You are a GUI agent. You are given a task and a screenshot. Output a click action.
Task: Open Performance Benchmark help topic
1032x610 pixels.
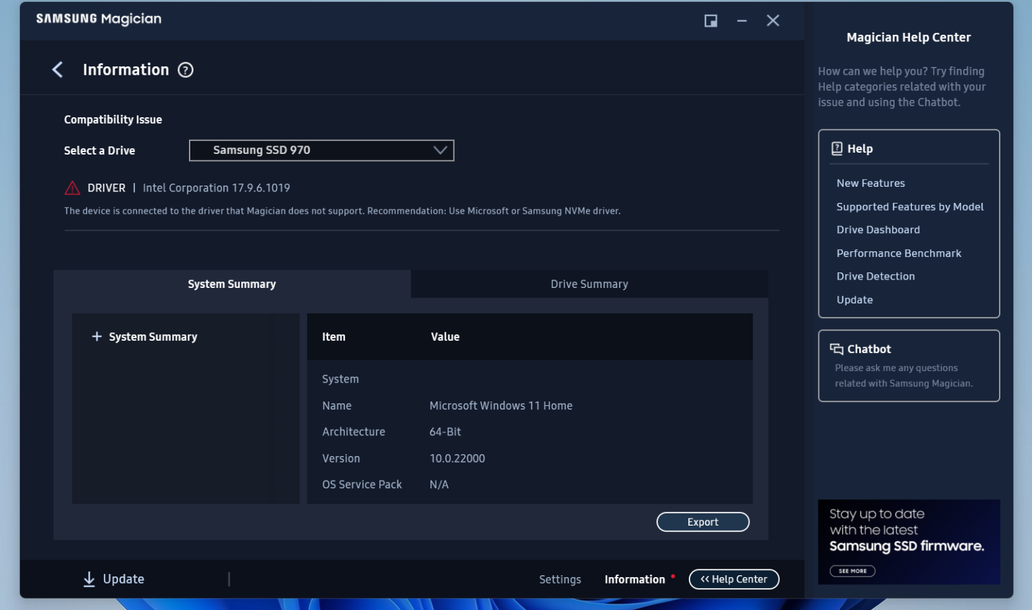click(898, 253)
